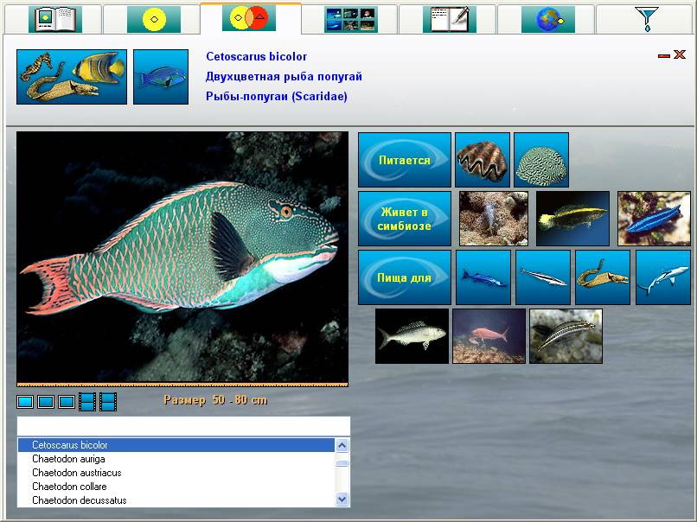The width and height of the screenshot is (697, 522).
Task: Select Chaetodon decussatus in the list
Action: pyautogui.click(x=176, y=500)
